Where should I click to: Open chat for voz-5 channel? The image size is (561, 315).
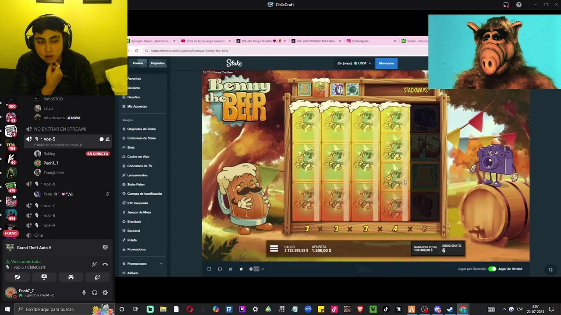click(x=101, y=139)
